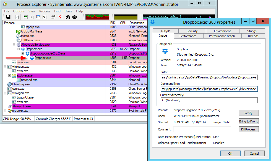
Task: Open Properties toolbar icon
Action: point(53,17)
